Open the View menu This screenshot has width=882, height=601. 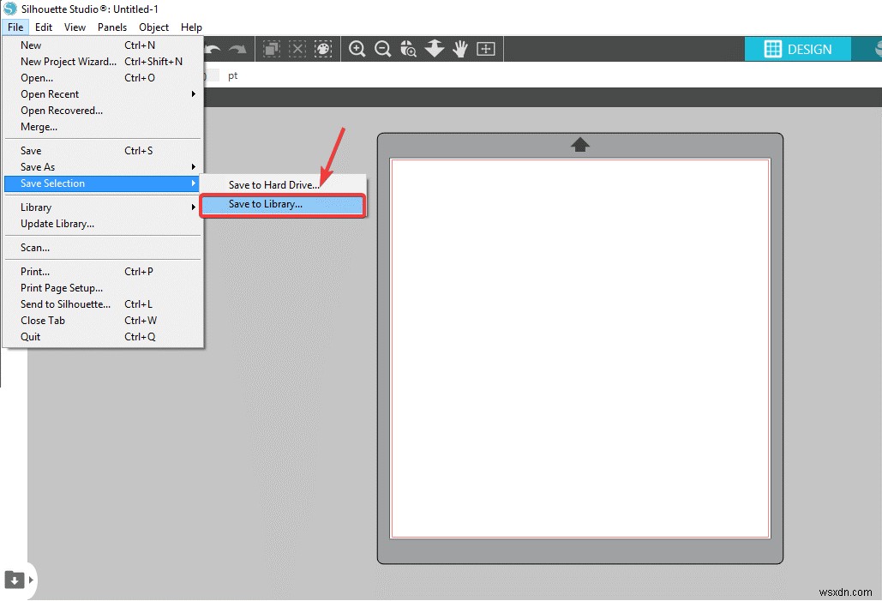point(75,27)
